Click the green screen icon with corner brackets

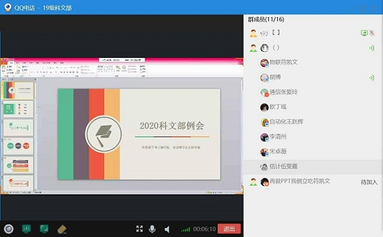click(x=44, y=229)
